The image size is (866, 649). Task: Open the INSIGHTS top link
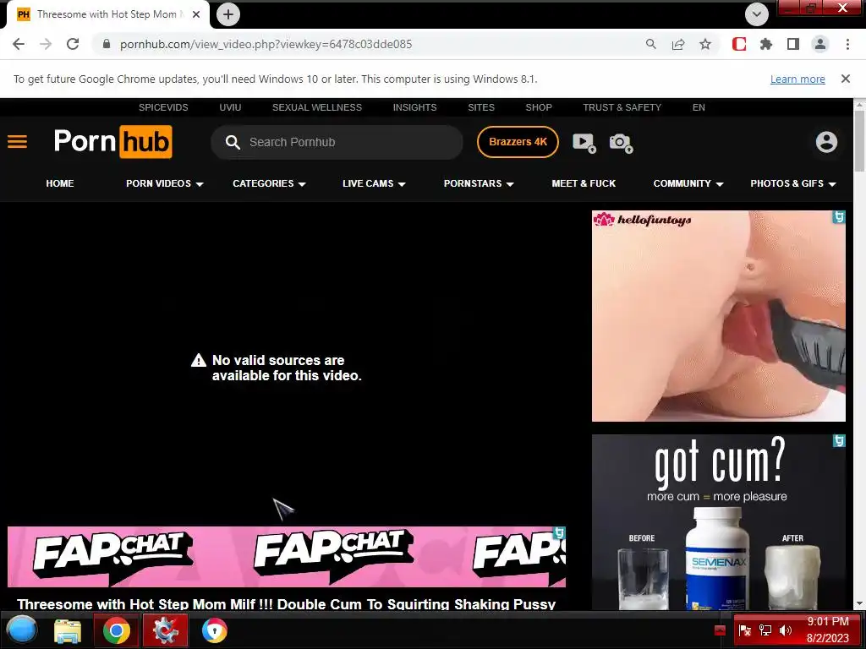tap(414, 107)
